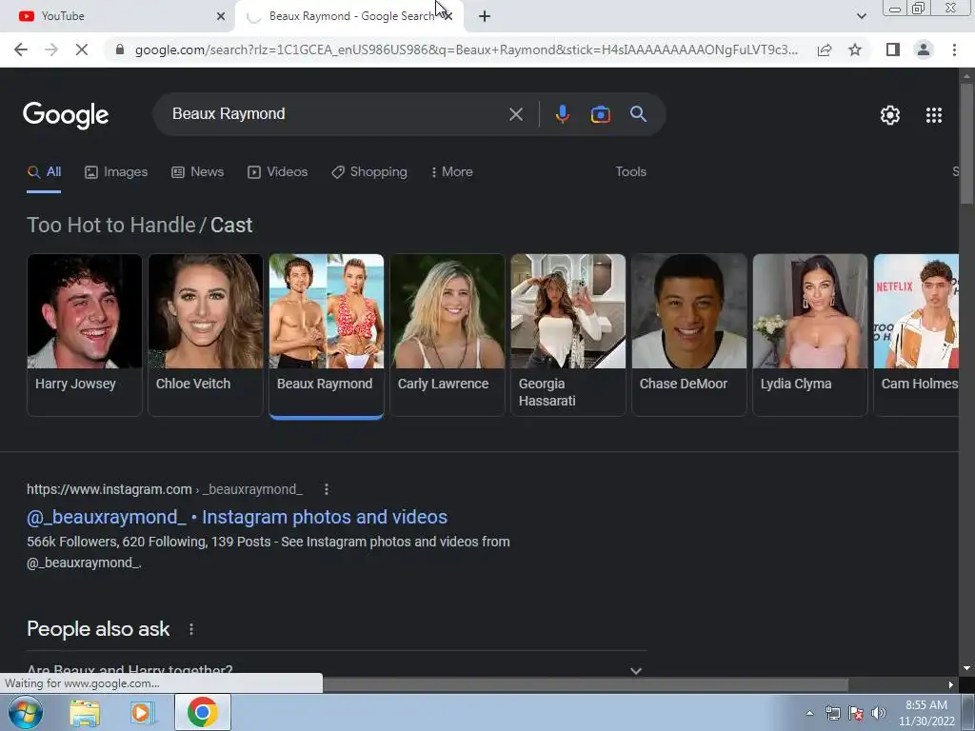Search by image camera icon

pos(600,114)
